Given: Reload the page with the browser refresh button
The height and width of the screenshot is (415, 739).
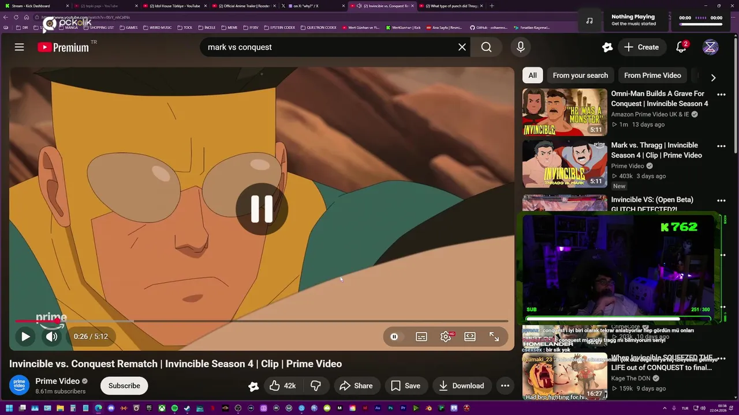Looking at the screenshot, I should click(x=16, y=17).
